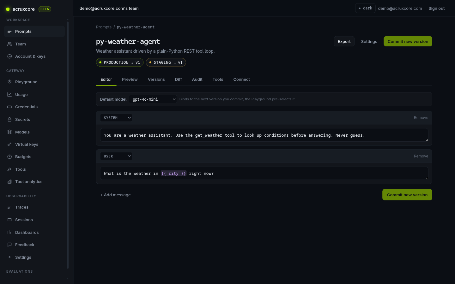Open the USER role dropdown
Image resolution: width=455 pixels, height=284 pixels.
[116, 156]
